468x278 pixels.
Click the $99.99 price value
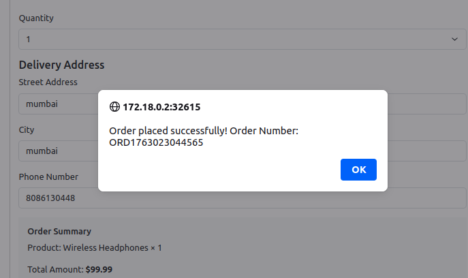click(x=99, y=270)
